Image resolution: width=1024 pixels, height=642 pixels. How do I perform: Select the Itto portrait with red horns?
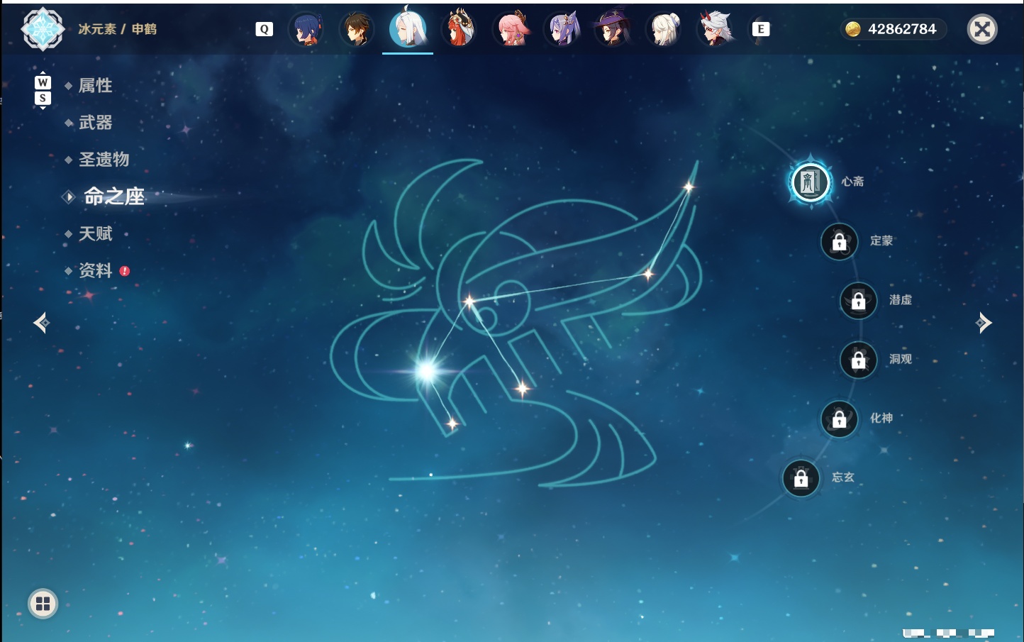click(x=716, y=29)
